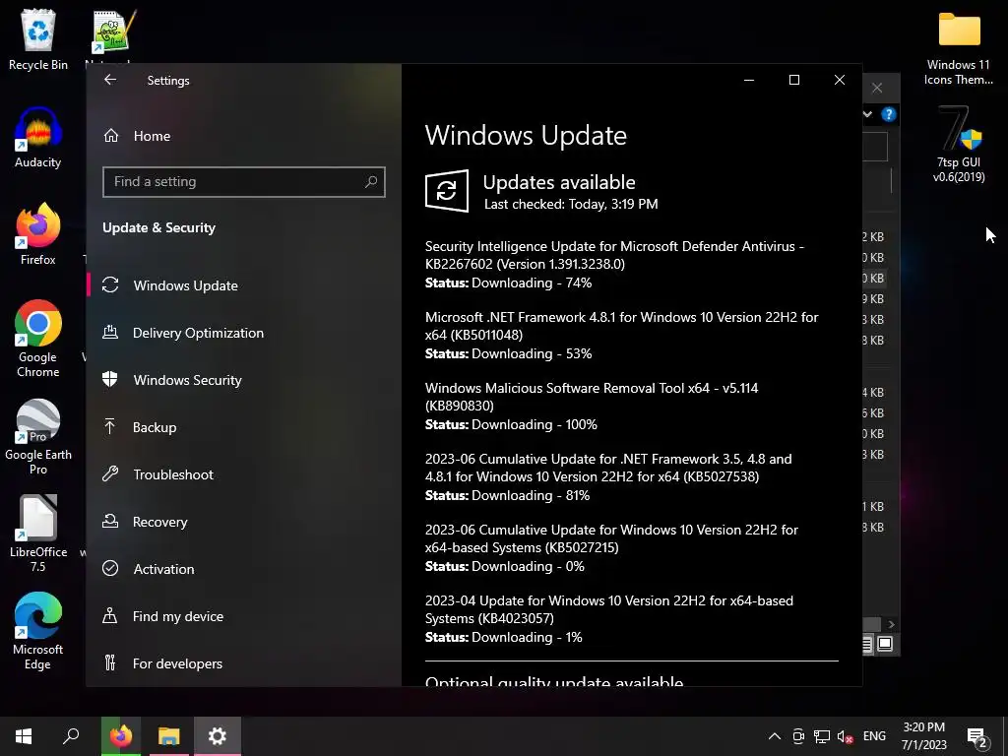Expand ribbon chevron in background Explorer window
The height and width of the screenshot is (756, 1008).
868,114
